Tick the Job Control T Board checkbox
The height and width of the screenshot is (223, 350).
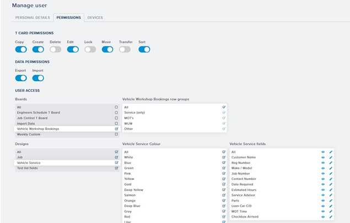click(x=116, y=118)
